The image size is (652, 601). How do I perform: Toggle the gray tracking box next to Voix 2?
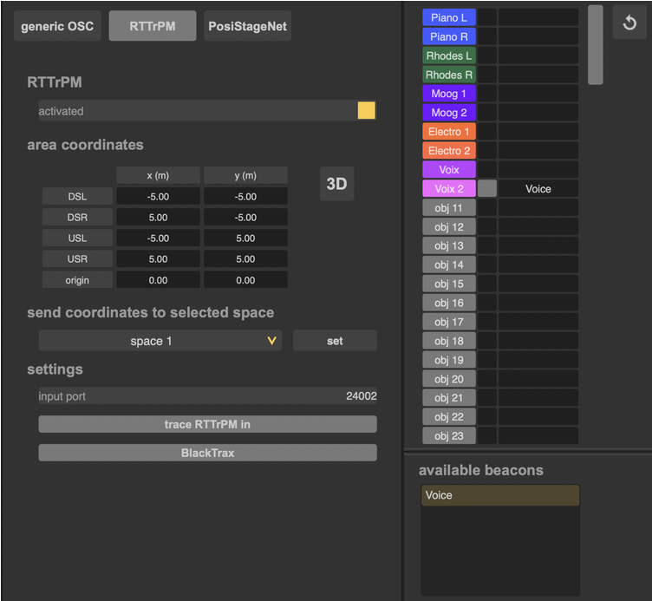pos(487,189)
